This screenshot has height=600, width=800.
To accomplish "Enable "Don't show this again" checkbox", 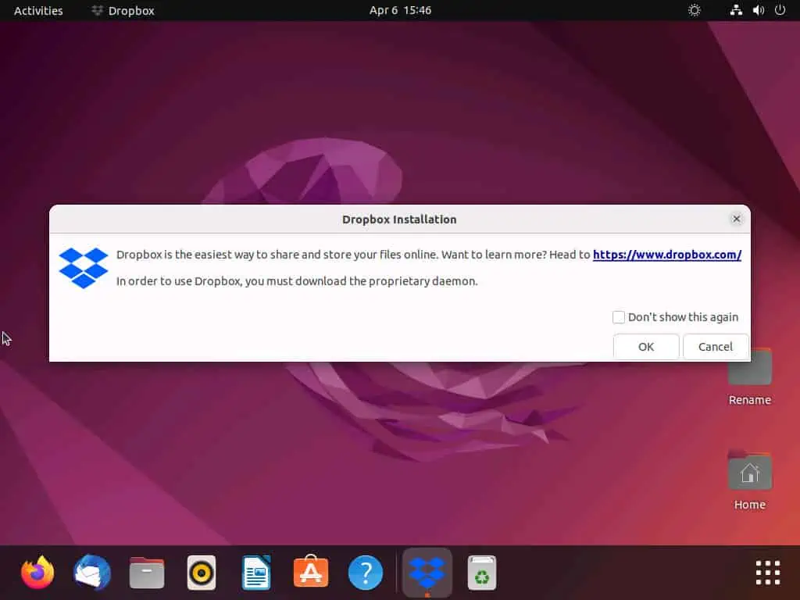I will [x=619, y=317].
